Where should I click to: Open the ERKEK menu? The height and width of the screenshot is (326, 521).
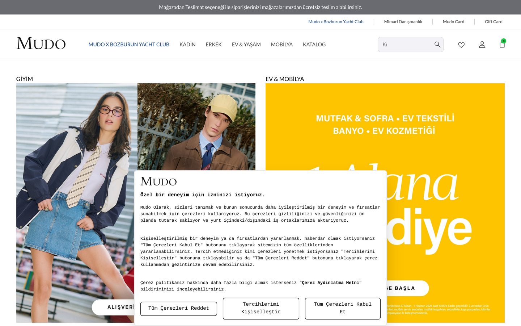213,45
